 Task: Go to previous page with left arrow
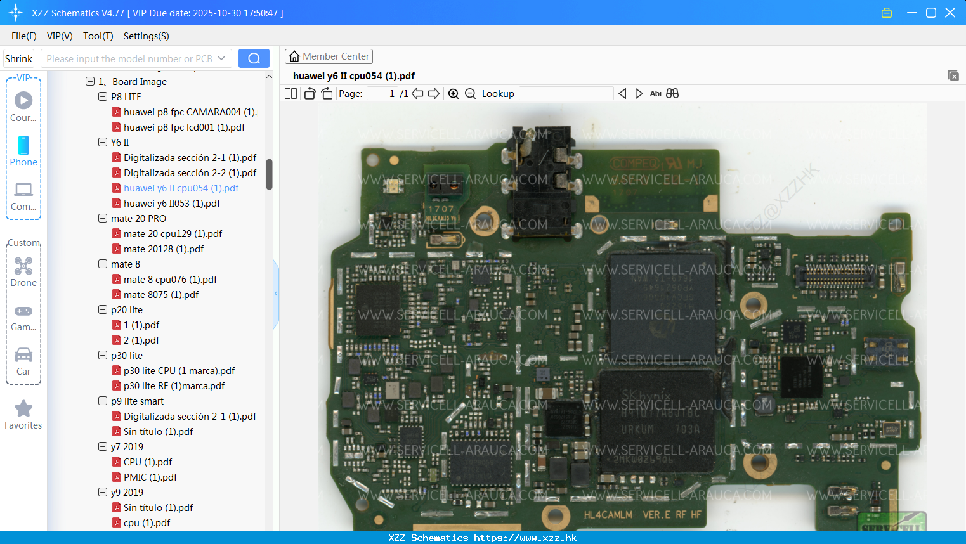(417, 94)
